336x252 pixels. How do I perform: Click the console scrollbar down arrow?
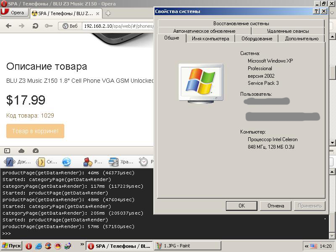coord(332,235)
